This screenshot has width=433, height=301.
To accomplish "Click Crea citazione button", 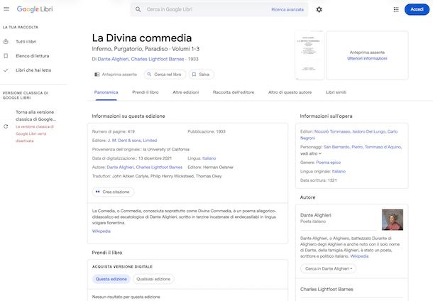I will 114,192.
